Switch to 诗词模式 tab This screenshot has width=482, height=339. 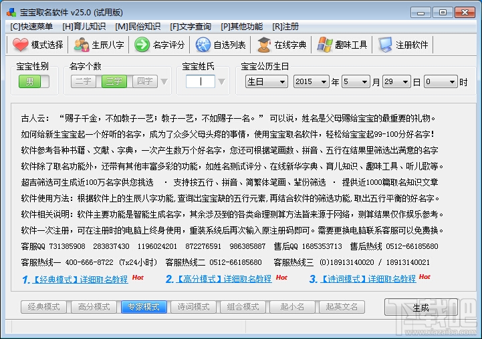194,307
